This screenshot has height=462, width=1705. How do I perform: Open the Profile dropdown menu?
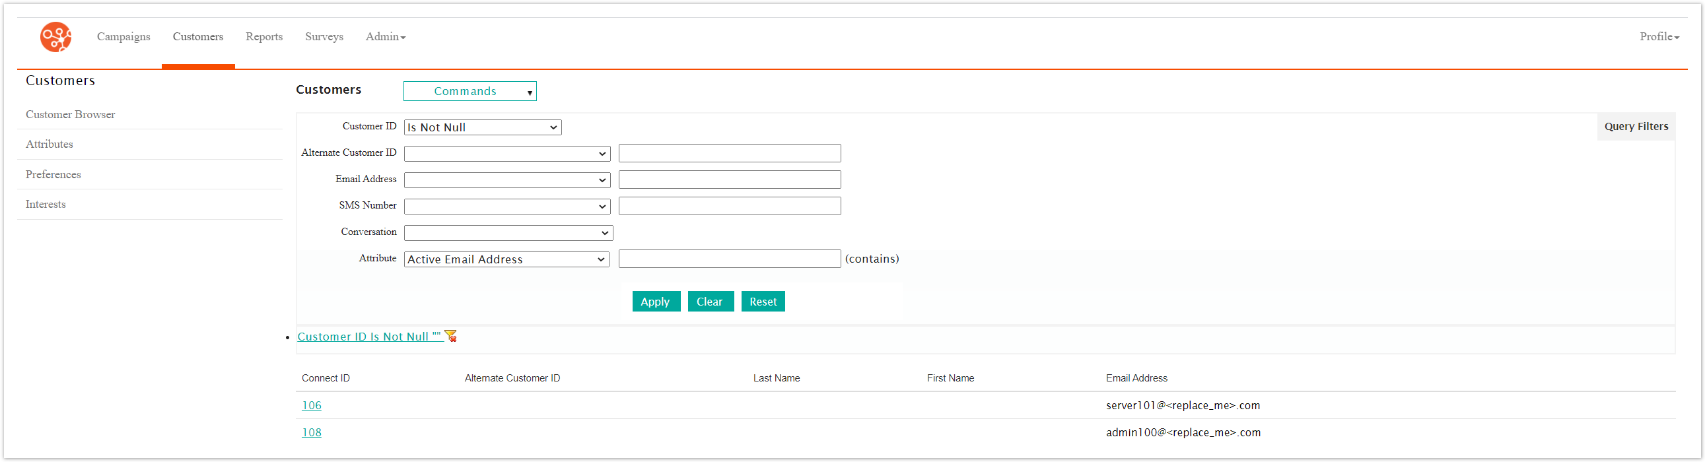pos(1659,36)
